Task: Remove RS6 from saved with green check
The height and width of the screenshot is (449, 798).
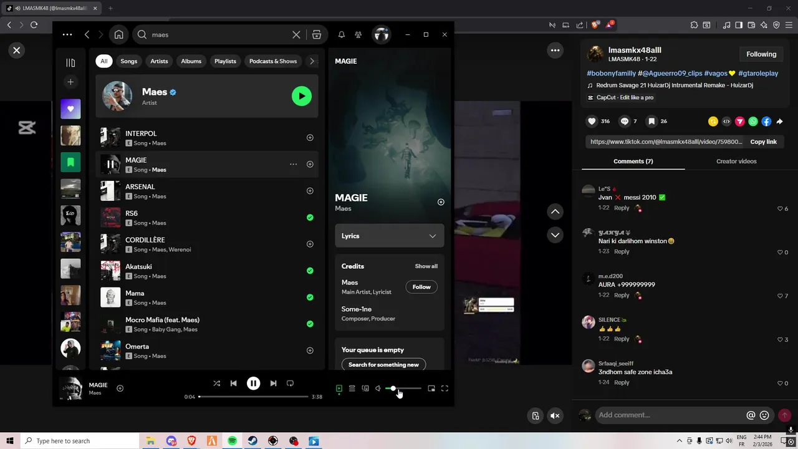Action: 310,218
